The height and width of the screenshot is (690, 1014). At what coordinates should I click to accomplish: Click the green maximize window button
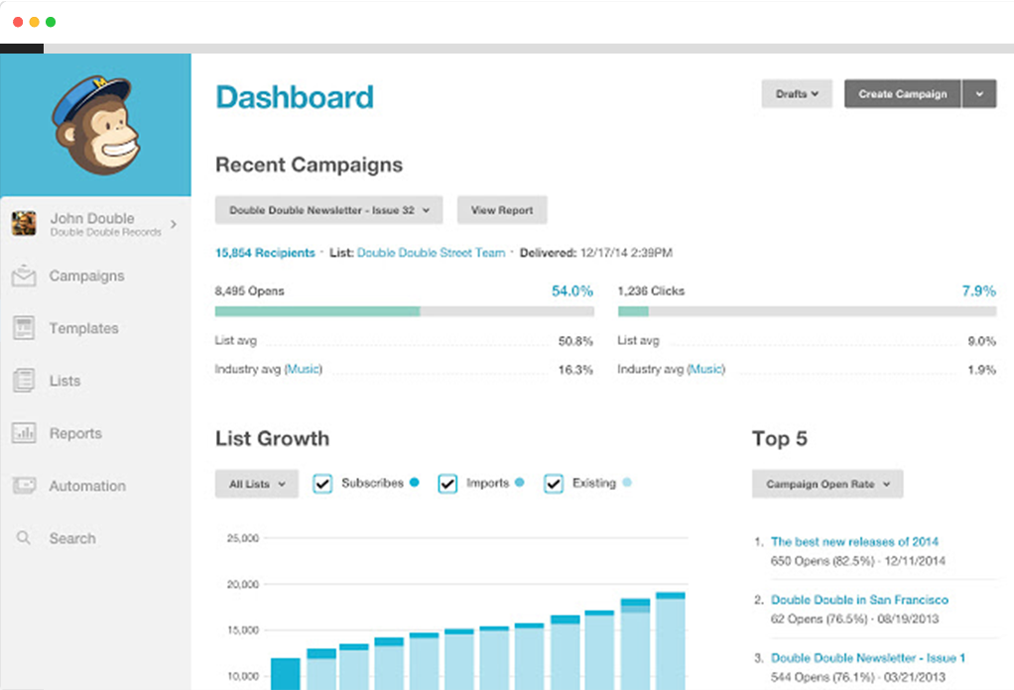[51, 22]
